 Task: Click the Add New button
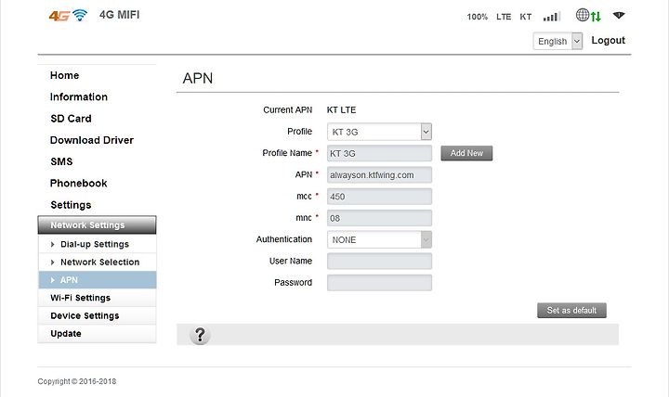(x=466, y=153)
